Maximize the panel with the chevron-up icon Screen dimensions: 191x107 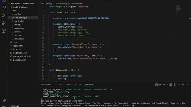(183, 84)
